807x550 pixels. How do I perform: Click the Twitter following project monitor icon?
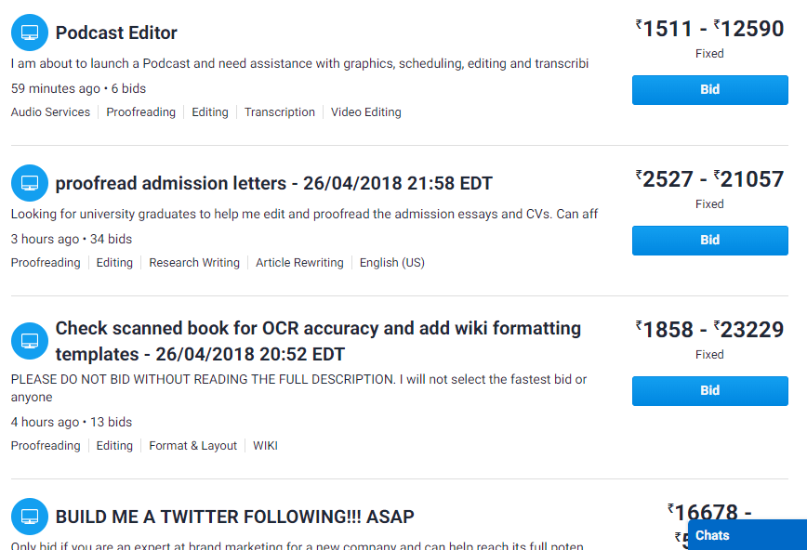(30, 516)
